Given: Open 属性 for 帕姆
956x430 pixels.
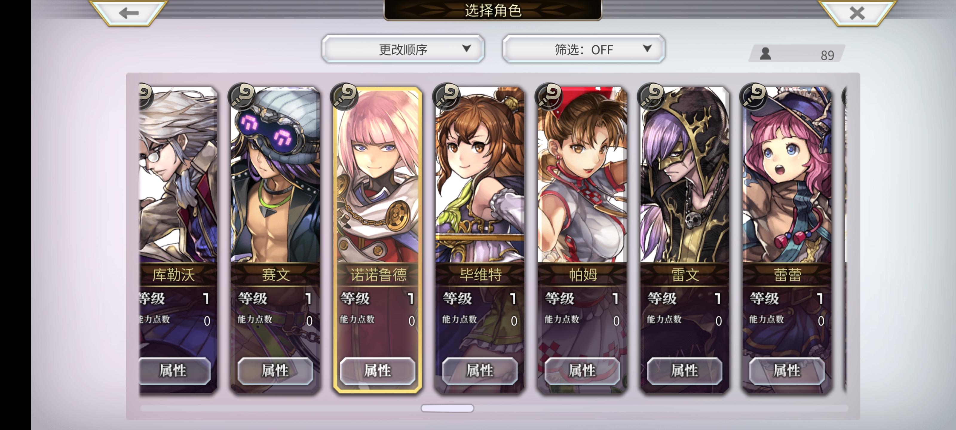Looking at the screenshot, I should (x=582, y=370).
